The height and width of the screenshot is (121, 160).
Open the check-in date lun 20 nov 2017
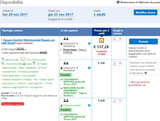point(15,14)
